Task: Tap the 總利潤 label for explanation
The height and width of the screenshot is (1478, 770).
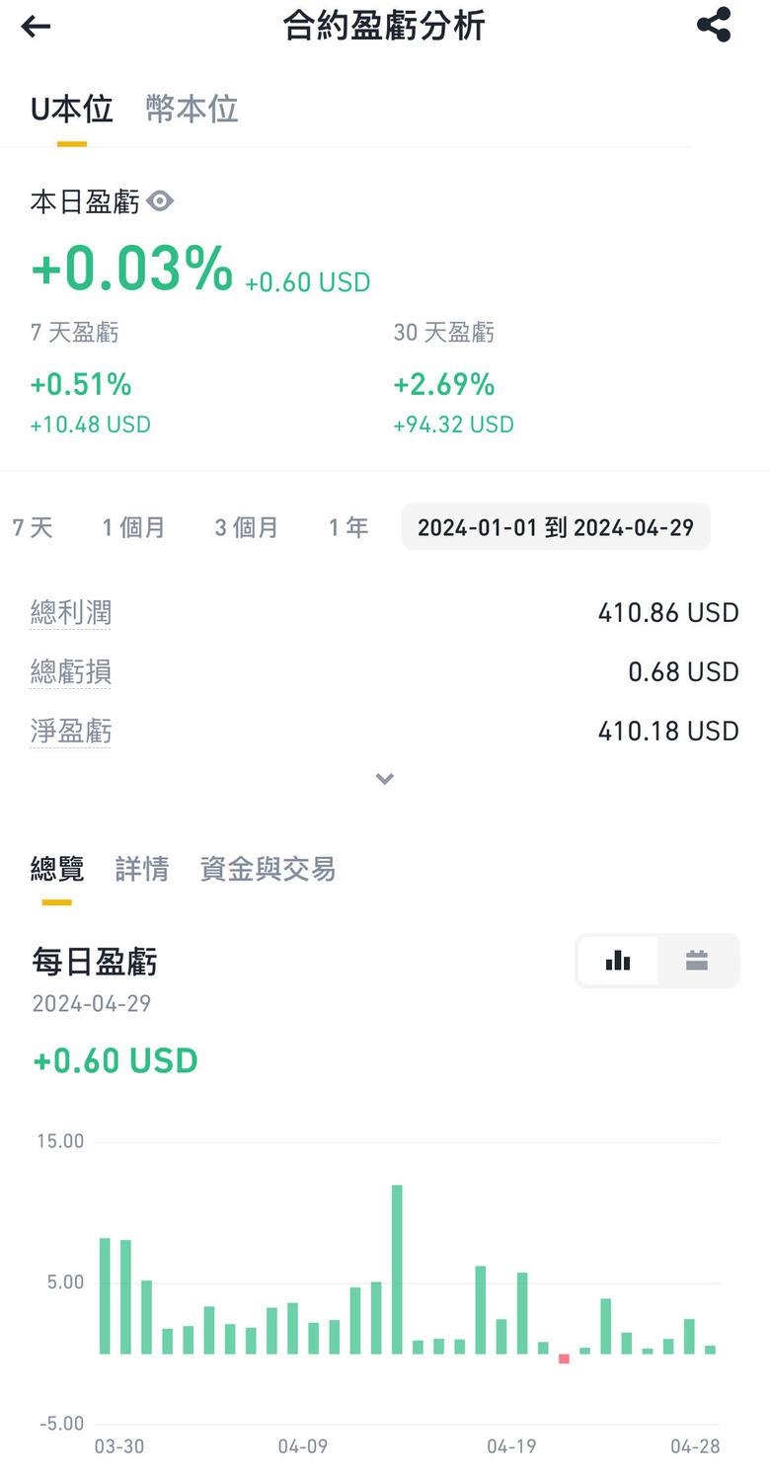Action: point(70,613)
